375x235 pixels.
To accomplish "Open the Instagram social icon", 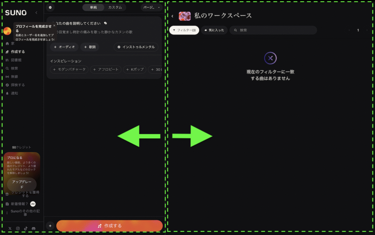I will point(18,228).
